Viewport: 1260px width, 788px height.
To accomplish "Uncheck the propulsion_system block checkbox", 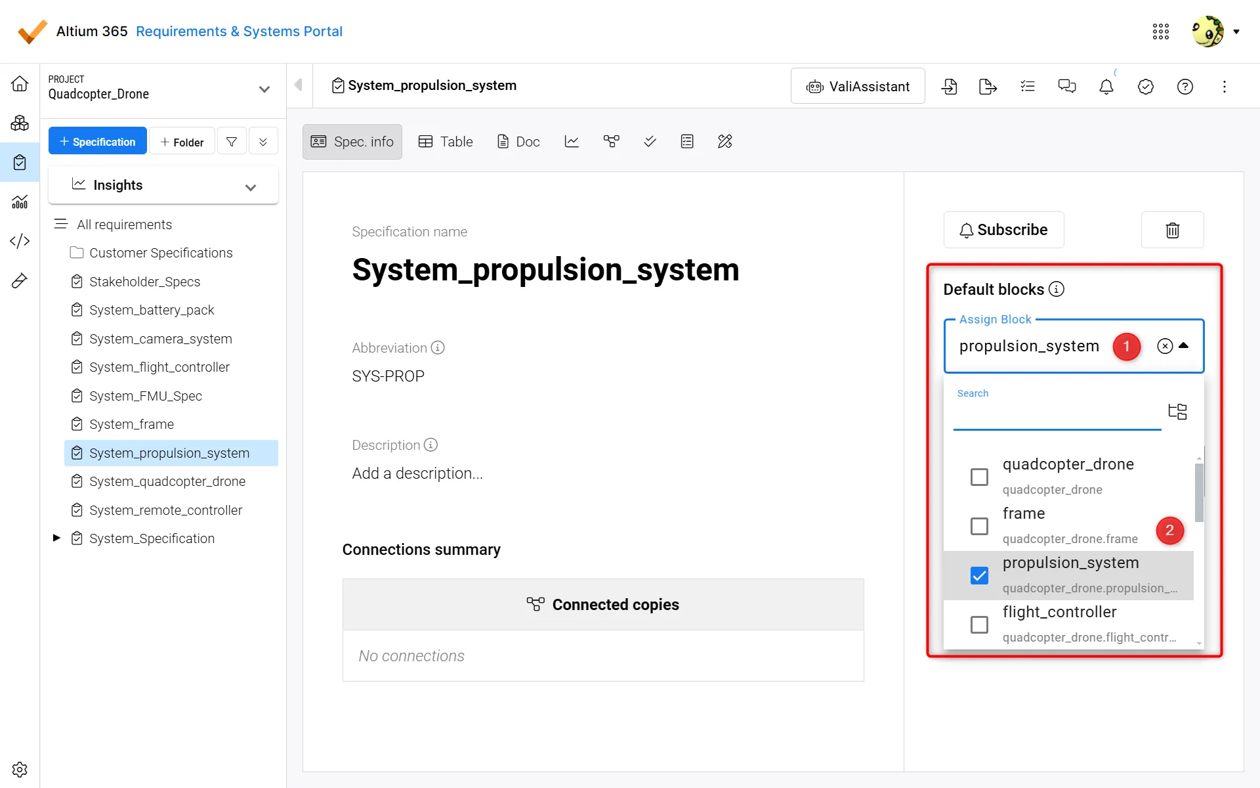I will tap(979, 575).
